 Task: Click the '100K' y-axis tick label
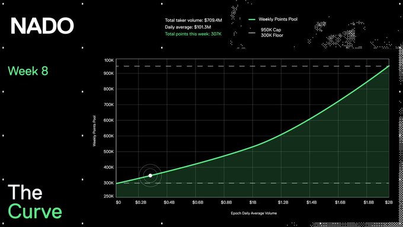(109, 60)
